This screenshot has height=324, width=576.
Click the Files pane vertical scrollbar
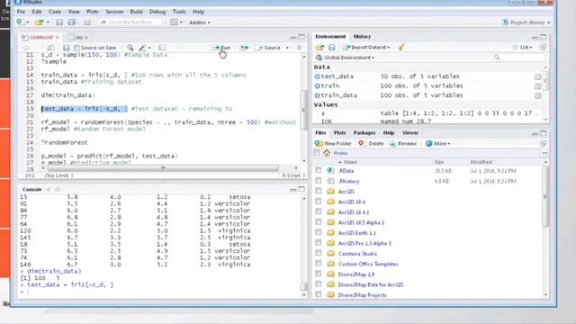tap(545, 196)
